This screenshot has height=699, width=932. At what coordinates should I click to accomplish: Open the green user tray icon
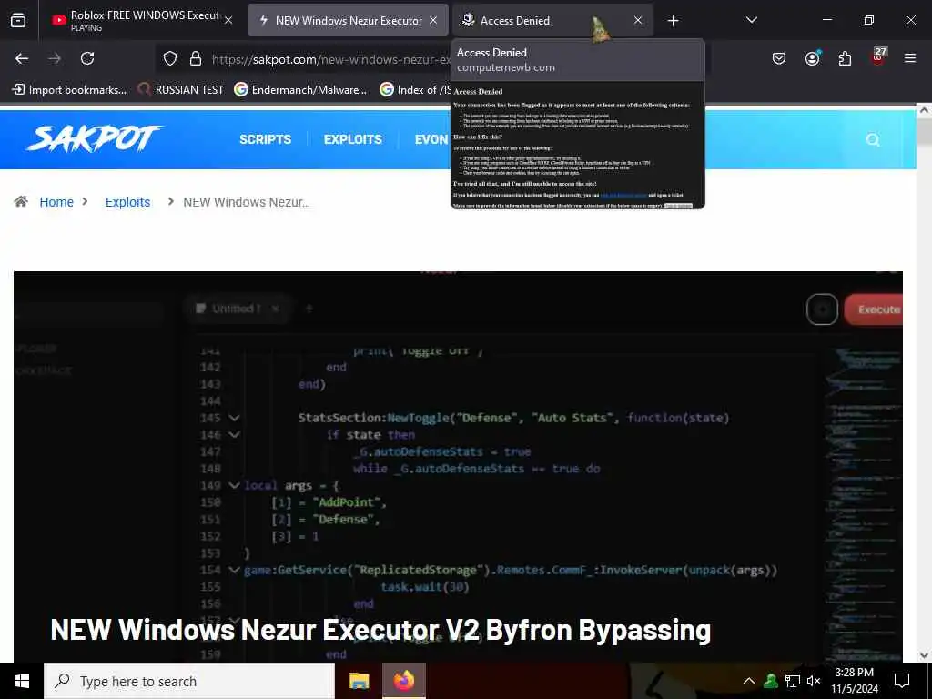tap(770, 681)
